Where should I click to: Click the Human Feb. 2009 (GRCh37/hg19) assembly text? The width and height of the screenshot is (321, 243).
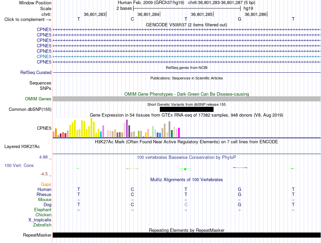pyautogui.click(x=151, y=3)
